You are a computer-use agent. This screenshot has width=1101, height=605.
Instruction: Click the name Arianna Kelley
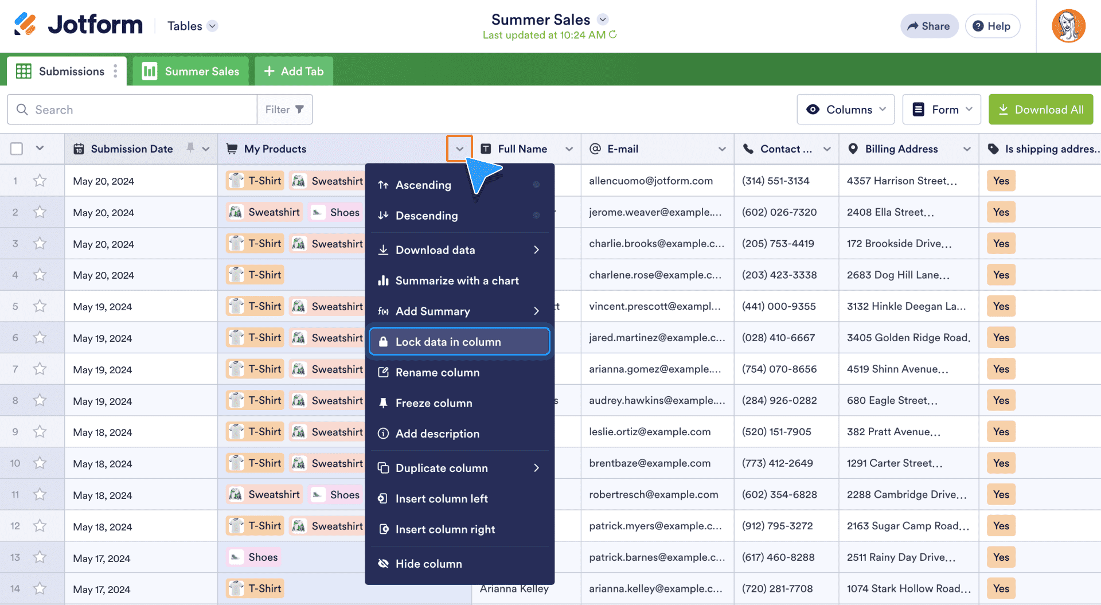pos(514,588)
